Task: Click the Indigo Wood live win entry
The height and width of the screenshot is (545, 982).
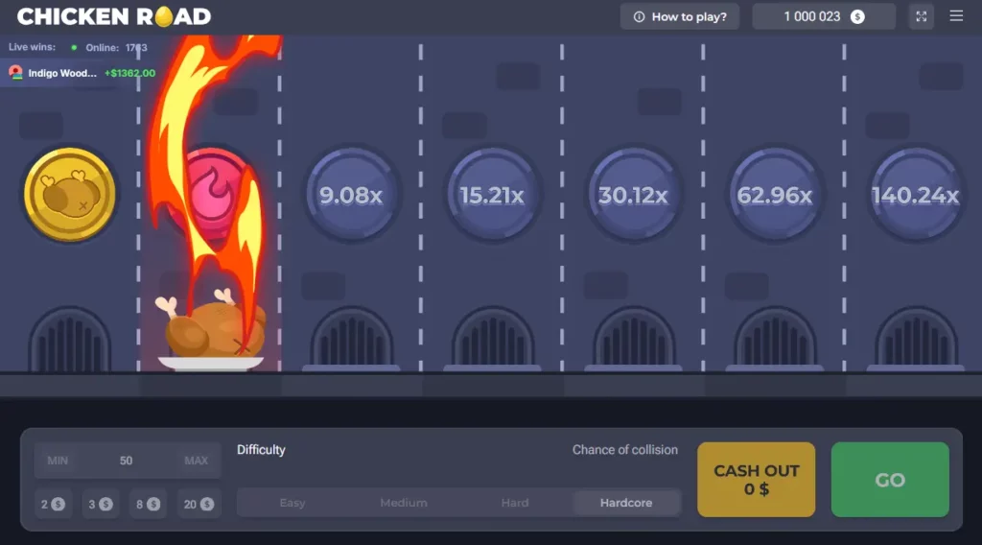Action: (x=78, y=73)
